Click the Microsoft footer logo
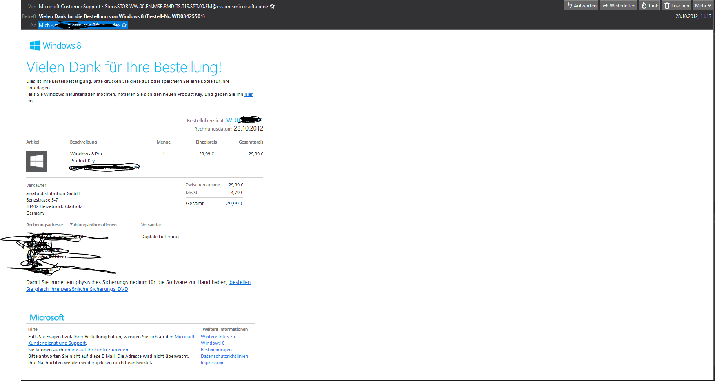Viewport: 715px width, 381px height. pyautogui.click(x=47, y=317)
